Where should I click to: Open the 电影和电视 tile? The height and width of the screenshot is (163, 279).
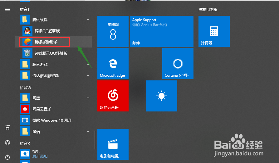click(113, 144)
